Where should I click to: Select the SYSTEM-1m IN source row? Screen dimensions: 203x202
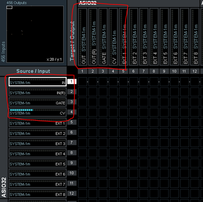pos(37,82)
